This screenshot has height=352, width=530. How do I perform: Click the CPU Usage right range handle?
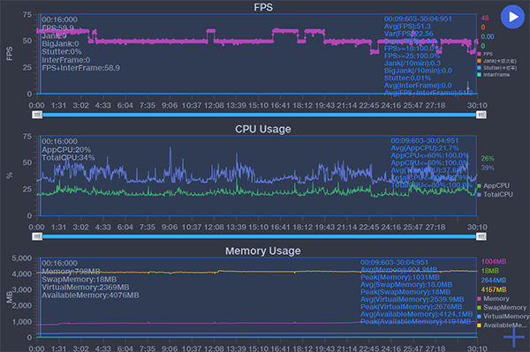pyautogui.click(x=481, y=236)
